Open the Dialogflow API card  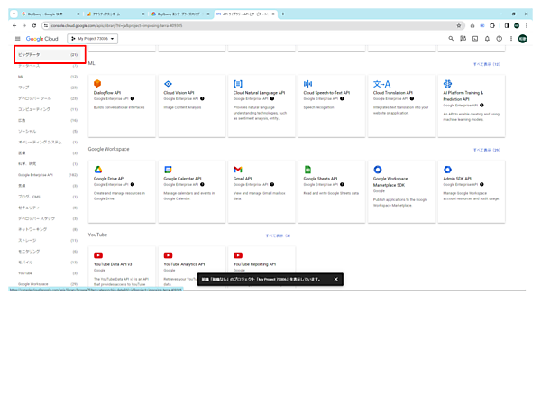[122, 106]
